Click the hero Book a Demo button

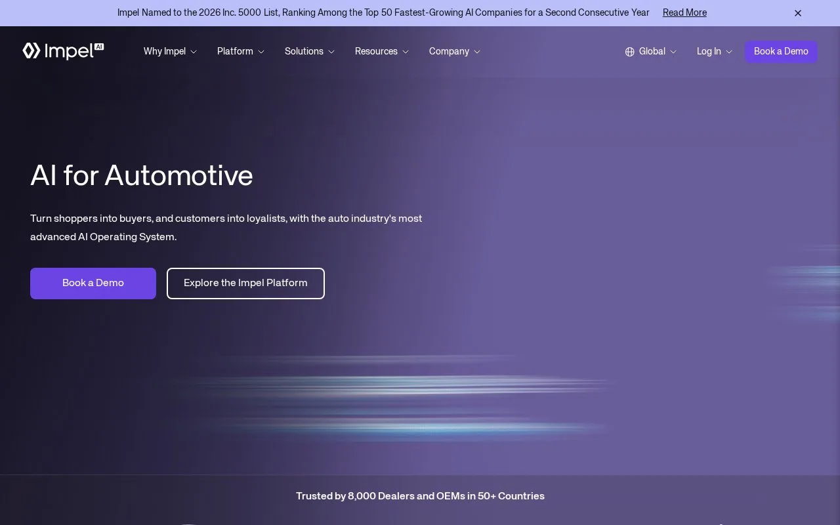93,283
